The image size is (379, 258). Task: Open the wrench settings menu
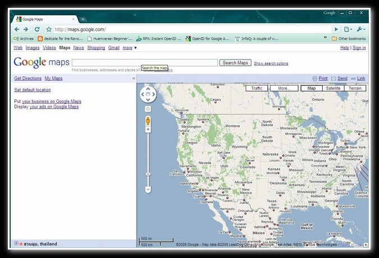point(361,29)
